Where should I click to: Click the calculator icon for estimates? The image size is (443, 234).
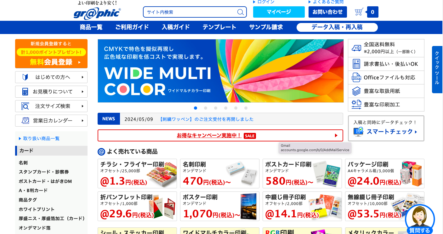pyautogui.click(x=25, y=92)
